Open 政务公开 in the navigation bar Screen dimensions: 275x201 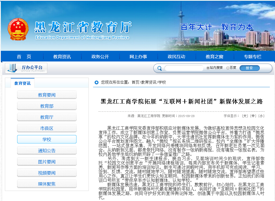100,57
